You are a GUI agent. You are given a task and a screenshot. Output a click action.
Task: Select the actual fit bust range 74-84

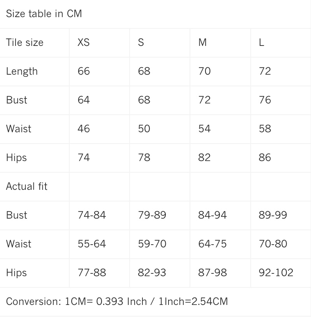[x=92, y=215]
